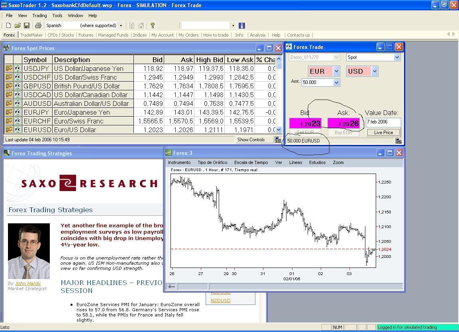459x332 pixels.
Task: Click the Live Price button
Action: click(x=383, y=133)
